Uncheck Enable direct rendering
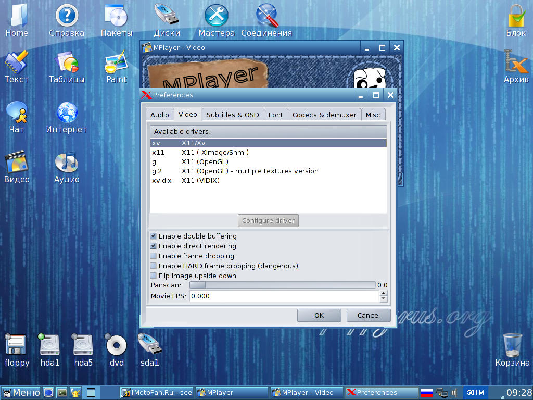Screen dimensions: 533x400 pyautogui.click(x=154, y=246)
